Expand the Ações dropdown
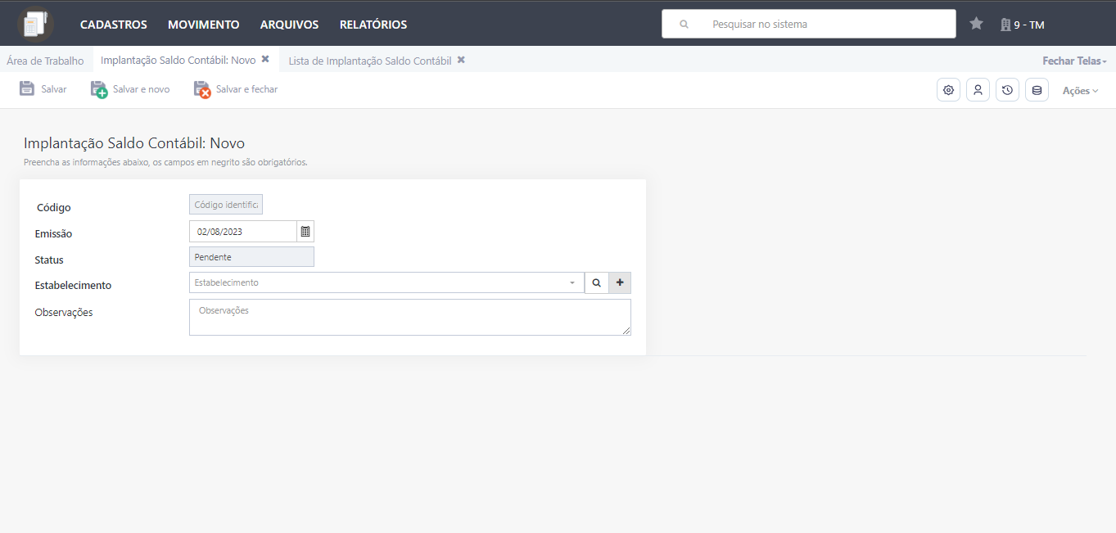The image size is (1116, 533). click(x=1080, y=91)
